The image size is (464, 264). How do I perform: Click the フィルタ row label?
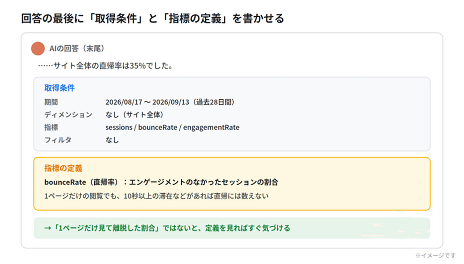click(58, 140)
